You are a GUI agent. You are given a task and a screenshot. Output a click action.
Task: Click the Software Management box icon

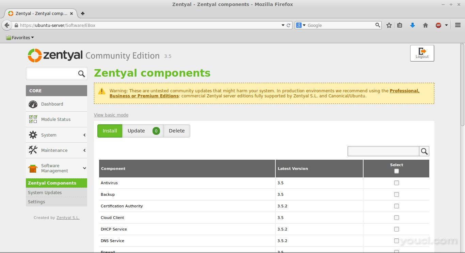33,169
